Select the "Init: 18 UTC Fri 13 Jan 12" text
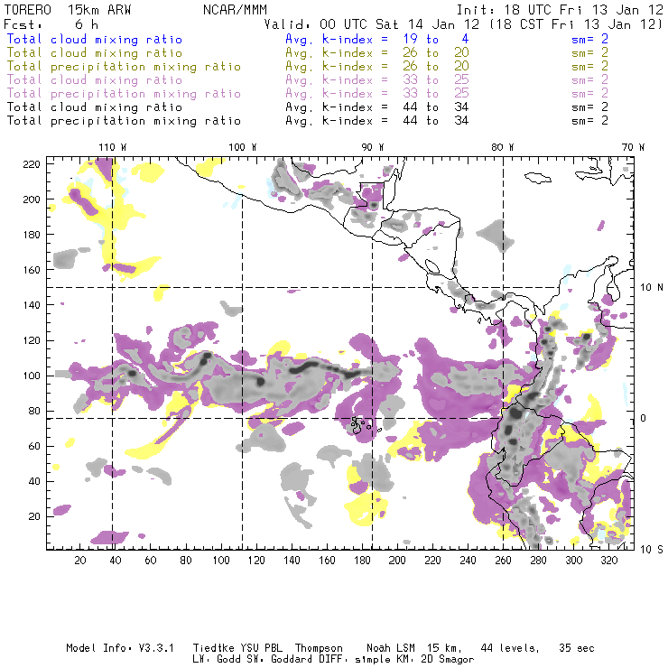The width and height of the screenshot is (668, 668). [x=560, y=10]
